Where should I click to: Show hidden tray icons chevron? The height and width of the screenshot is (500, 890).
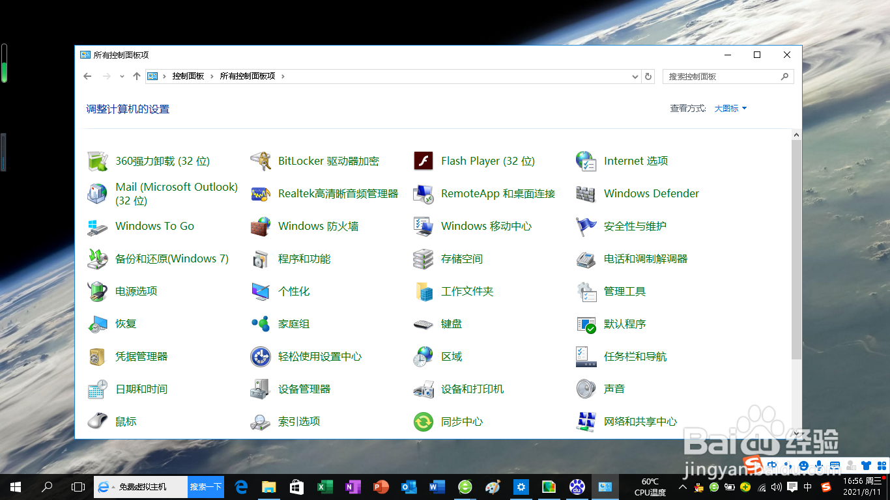click(x=683, y=486)
